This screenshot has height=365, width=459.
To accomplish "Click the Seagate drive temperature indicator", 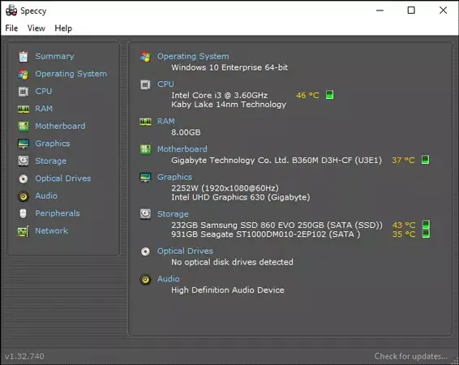I will [426, 234].
